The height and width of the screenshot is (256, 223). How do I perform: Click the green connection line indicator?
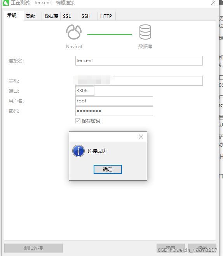point(110,35)
